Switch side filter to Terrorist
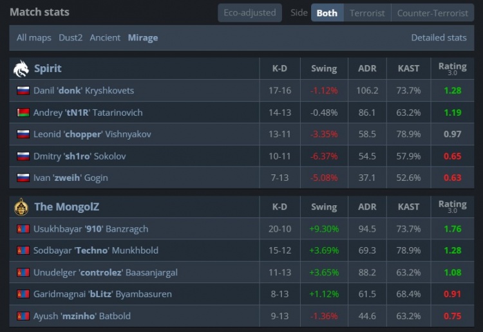Image resolution: width=483 pixels, height=332 pixels. click(x=367, y=13)
